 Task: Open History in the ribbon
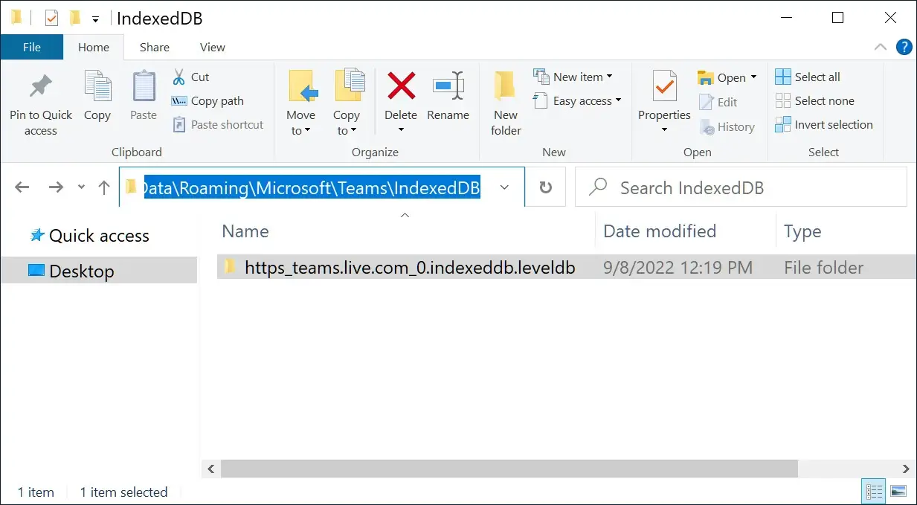click(727, 127)
